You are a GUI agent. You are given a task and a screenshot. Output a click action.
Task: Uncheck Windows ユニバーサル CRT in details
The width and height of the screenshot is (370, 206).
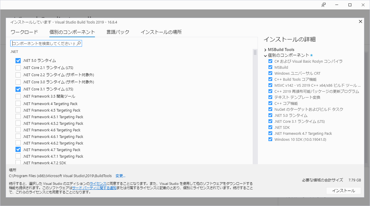point(270,73)
